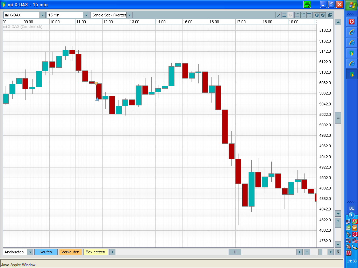
Task: Switch to the inactive green-yellow app taskbar button
Action: 352,53
